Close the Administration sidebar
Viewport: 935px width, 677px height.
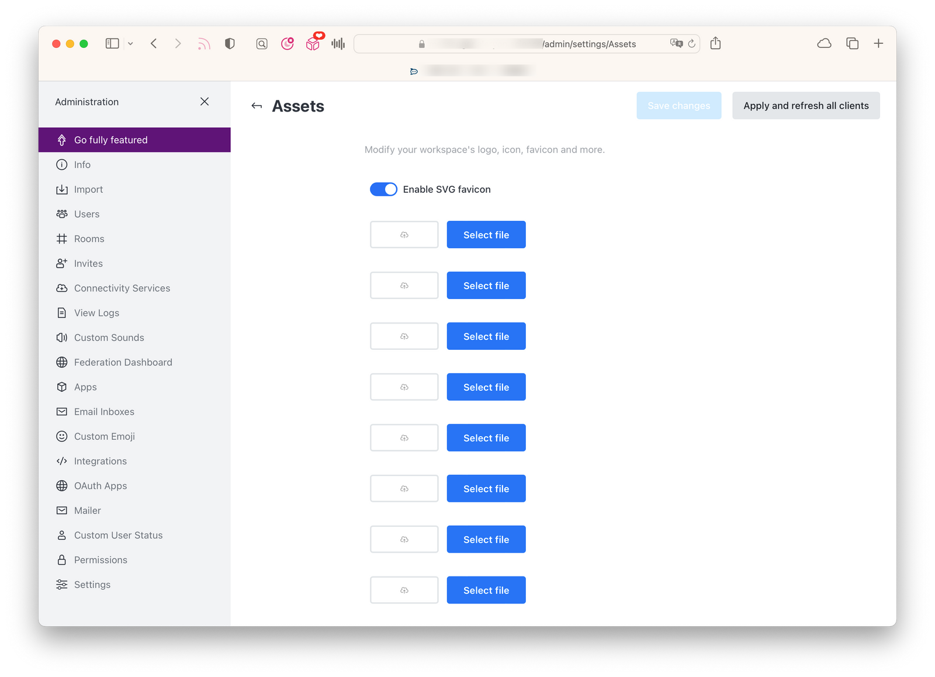coord(205,102)
